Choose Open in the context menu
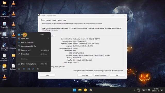 click(x=33, y=35)
